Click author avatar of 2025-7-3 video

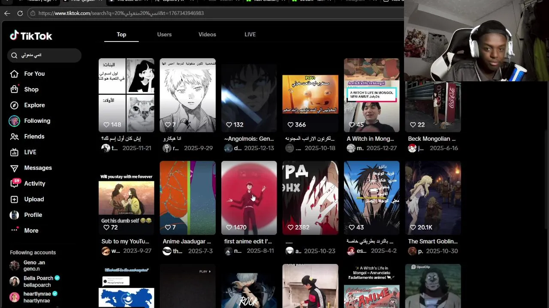pyautogui.click(x=167, y=251)
